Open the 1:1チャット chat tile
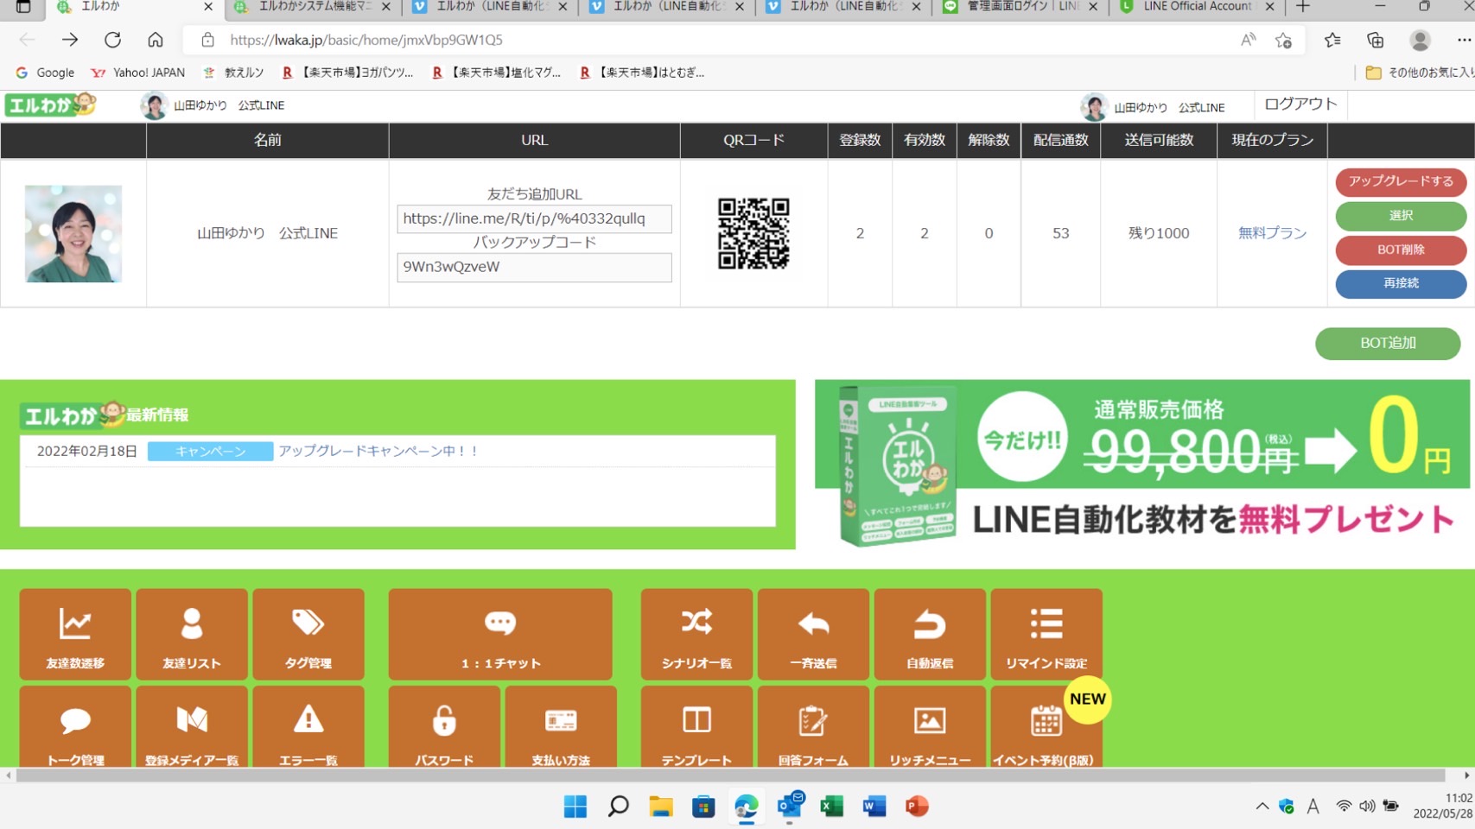 pyautogui.click(x=500, y=634)
